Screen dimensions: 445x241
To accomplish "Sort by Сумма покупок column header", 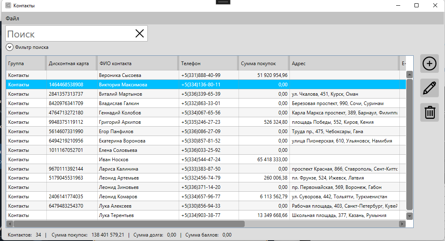I will (263, 64).
